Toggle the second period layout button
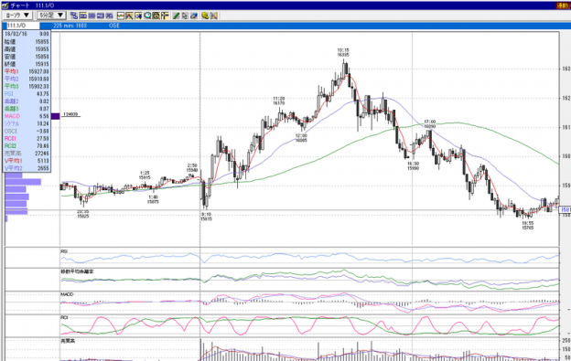 click(x=92, y=16)
